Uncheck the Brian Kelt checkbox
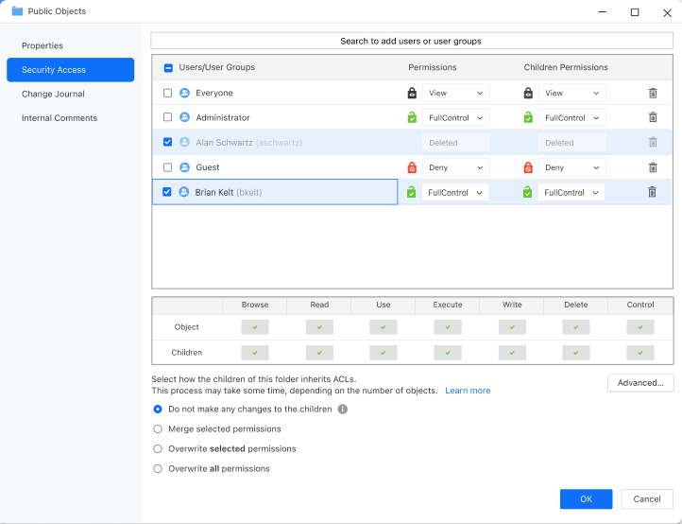This screenshot has height=524, width=682. pos(167,192)
